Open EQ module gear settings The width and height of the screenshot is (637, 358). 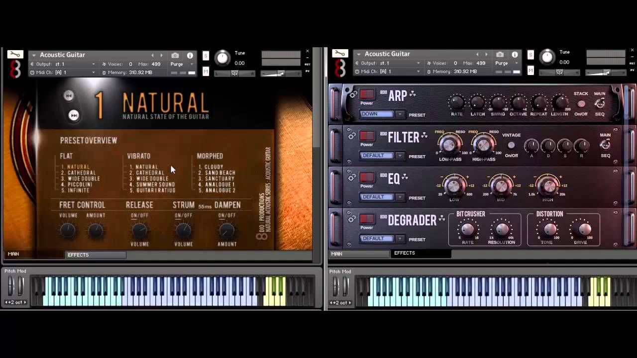coord(352,178)
